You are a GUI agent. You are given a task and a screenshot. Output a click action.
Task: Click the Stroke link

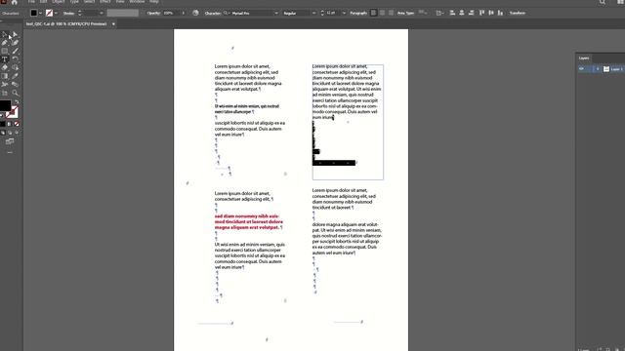click(x=68, y=13)
